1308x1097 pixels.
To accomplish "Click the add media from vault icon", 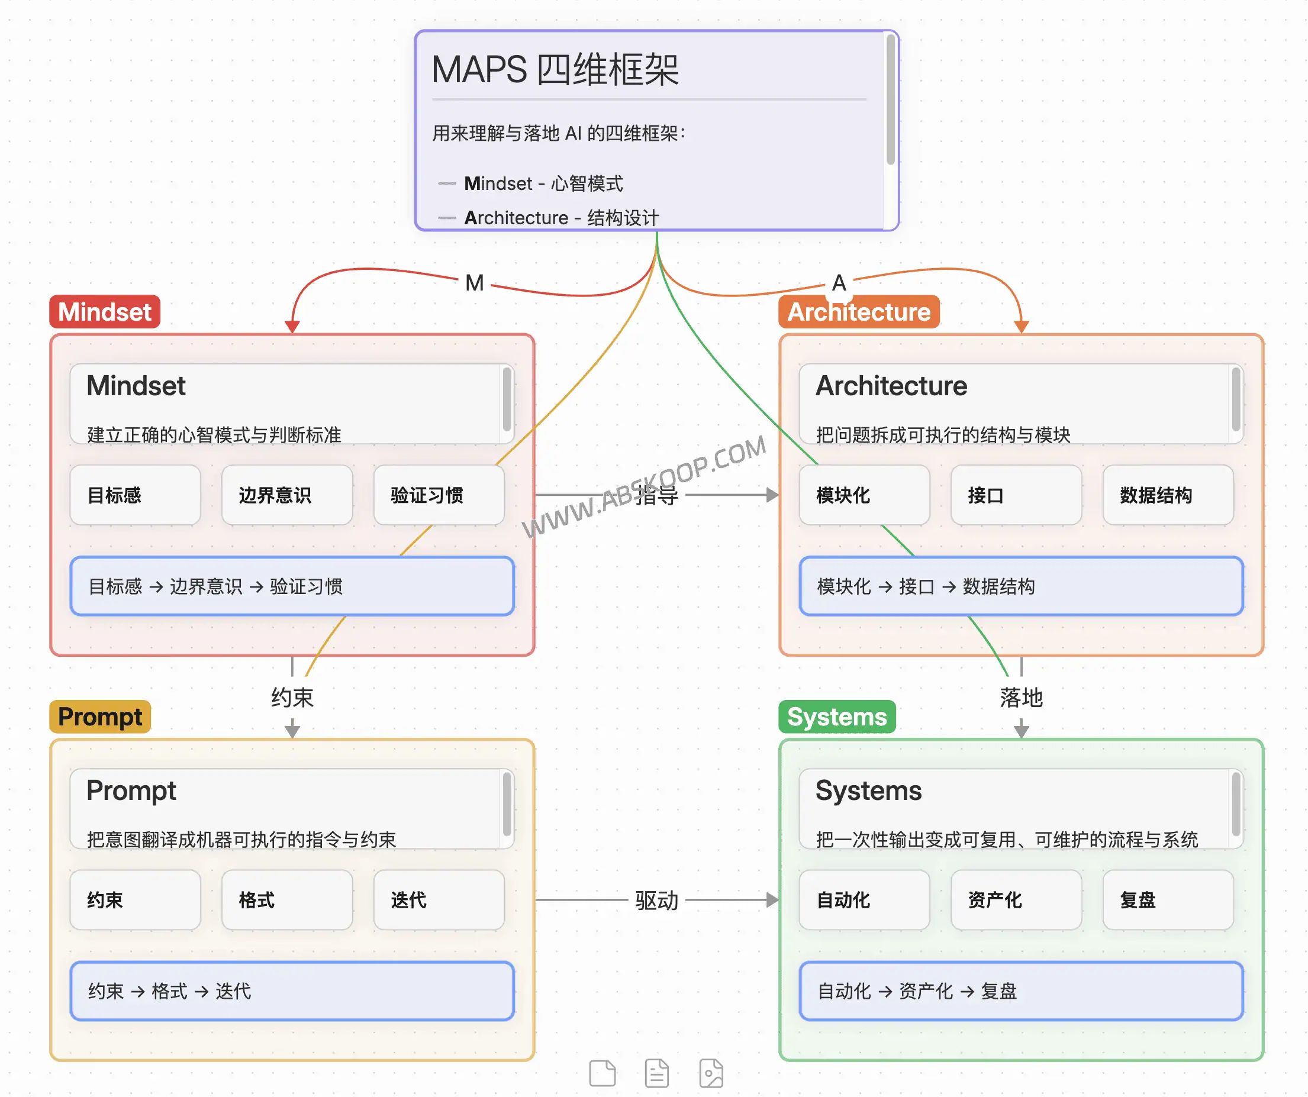I will (x=711, y=1073).
